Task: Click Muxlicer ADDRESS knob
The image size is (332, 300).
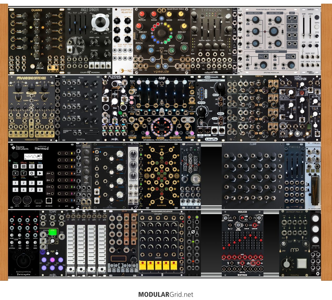Action: coord(226,218)
